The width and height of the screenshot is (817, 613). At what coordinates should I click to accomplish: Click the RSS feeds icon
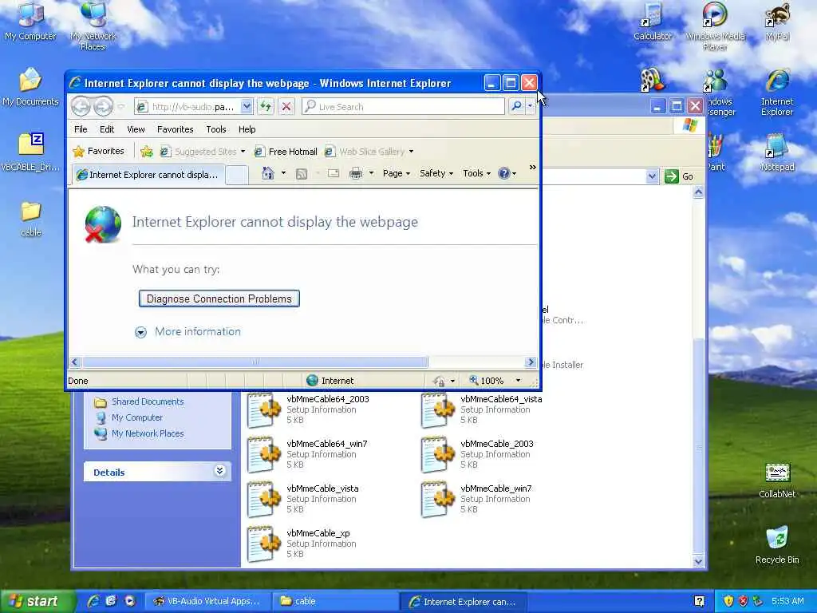click(x=301, y=173)
